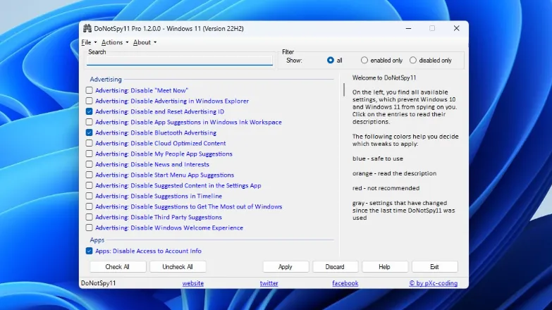Open the '© by pXc-coding' link
The width and height of the screenshot is (552, 310).
434,283
